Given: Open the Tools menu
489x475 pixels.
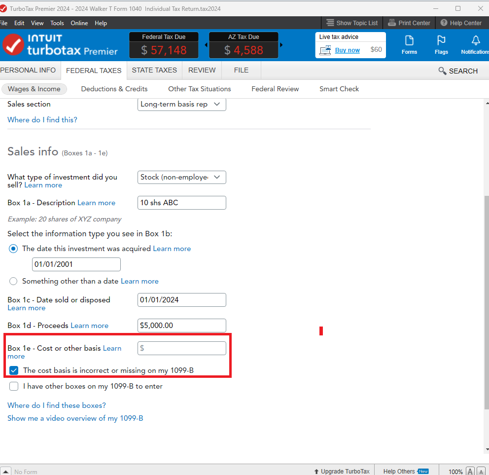Looking at the screenshot, I should point(57,23).
